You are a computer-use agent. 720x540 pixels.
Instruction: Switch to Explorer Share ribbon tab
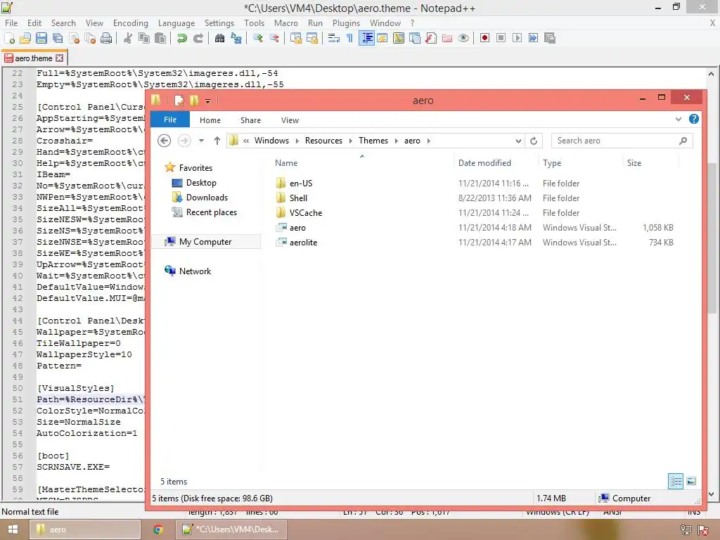[250, 120]
